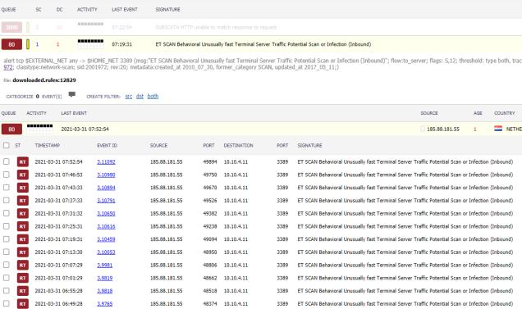Click the RT status badge for 07:43:33 event
The height and width of the screenshot is (309, 522).
23,188
